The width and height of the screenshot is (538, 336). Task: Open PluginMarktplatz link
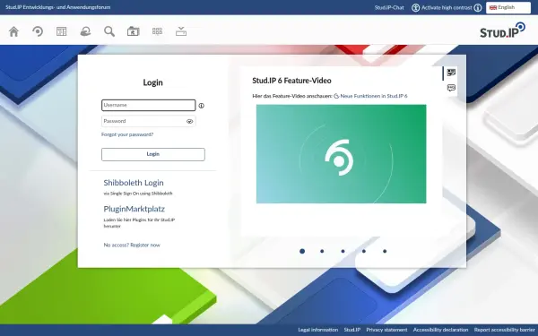click(x=134, y=209)
